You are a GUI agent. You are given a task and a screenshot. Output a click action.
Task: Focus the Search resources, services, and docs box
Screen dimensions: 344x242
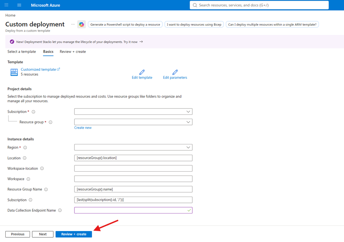click(259, 5)
